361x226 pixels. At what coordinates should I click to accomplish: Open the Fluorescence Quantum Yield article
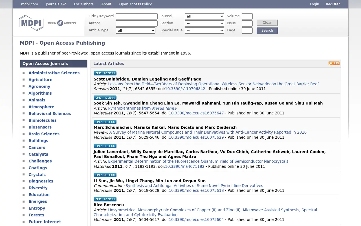click(198, 161)
